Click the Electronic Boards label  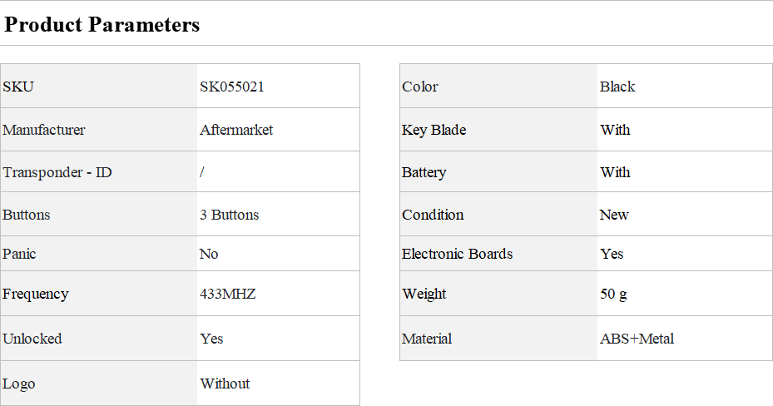coord(458,254)
